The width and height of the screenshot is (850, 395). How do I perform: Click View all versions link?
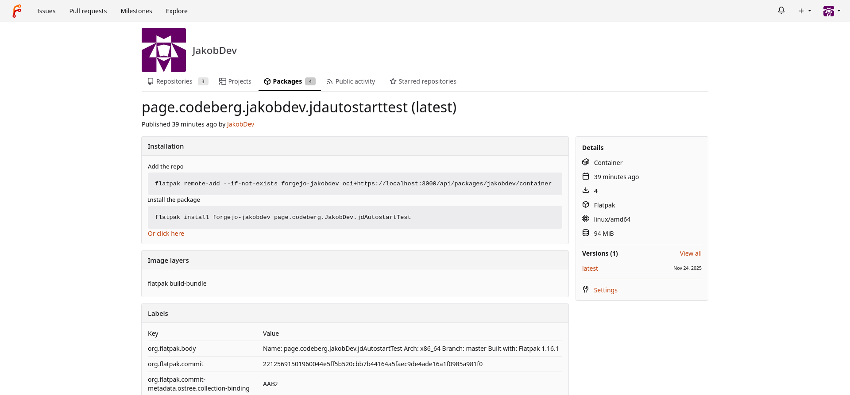[690, 253]
